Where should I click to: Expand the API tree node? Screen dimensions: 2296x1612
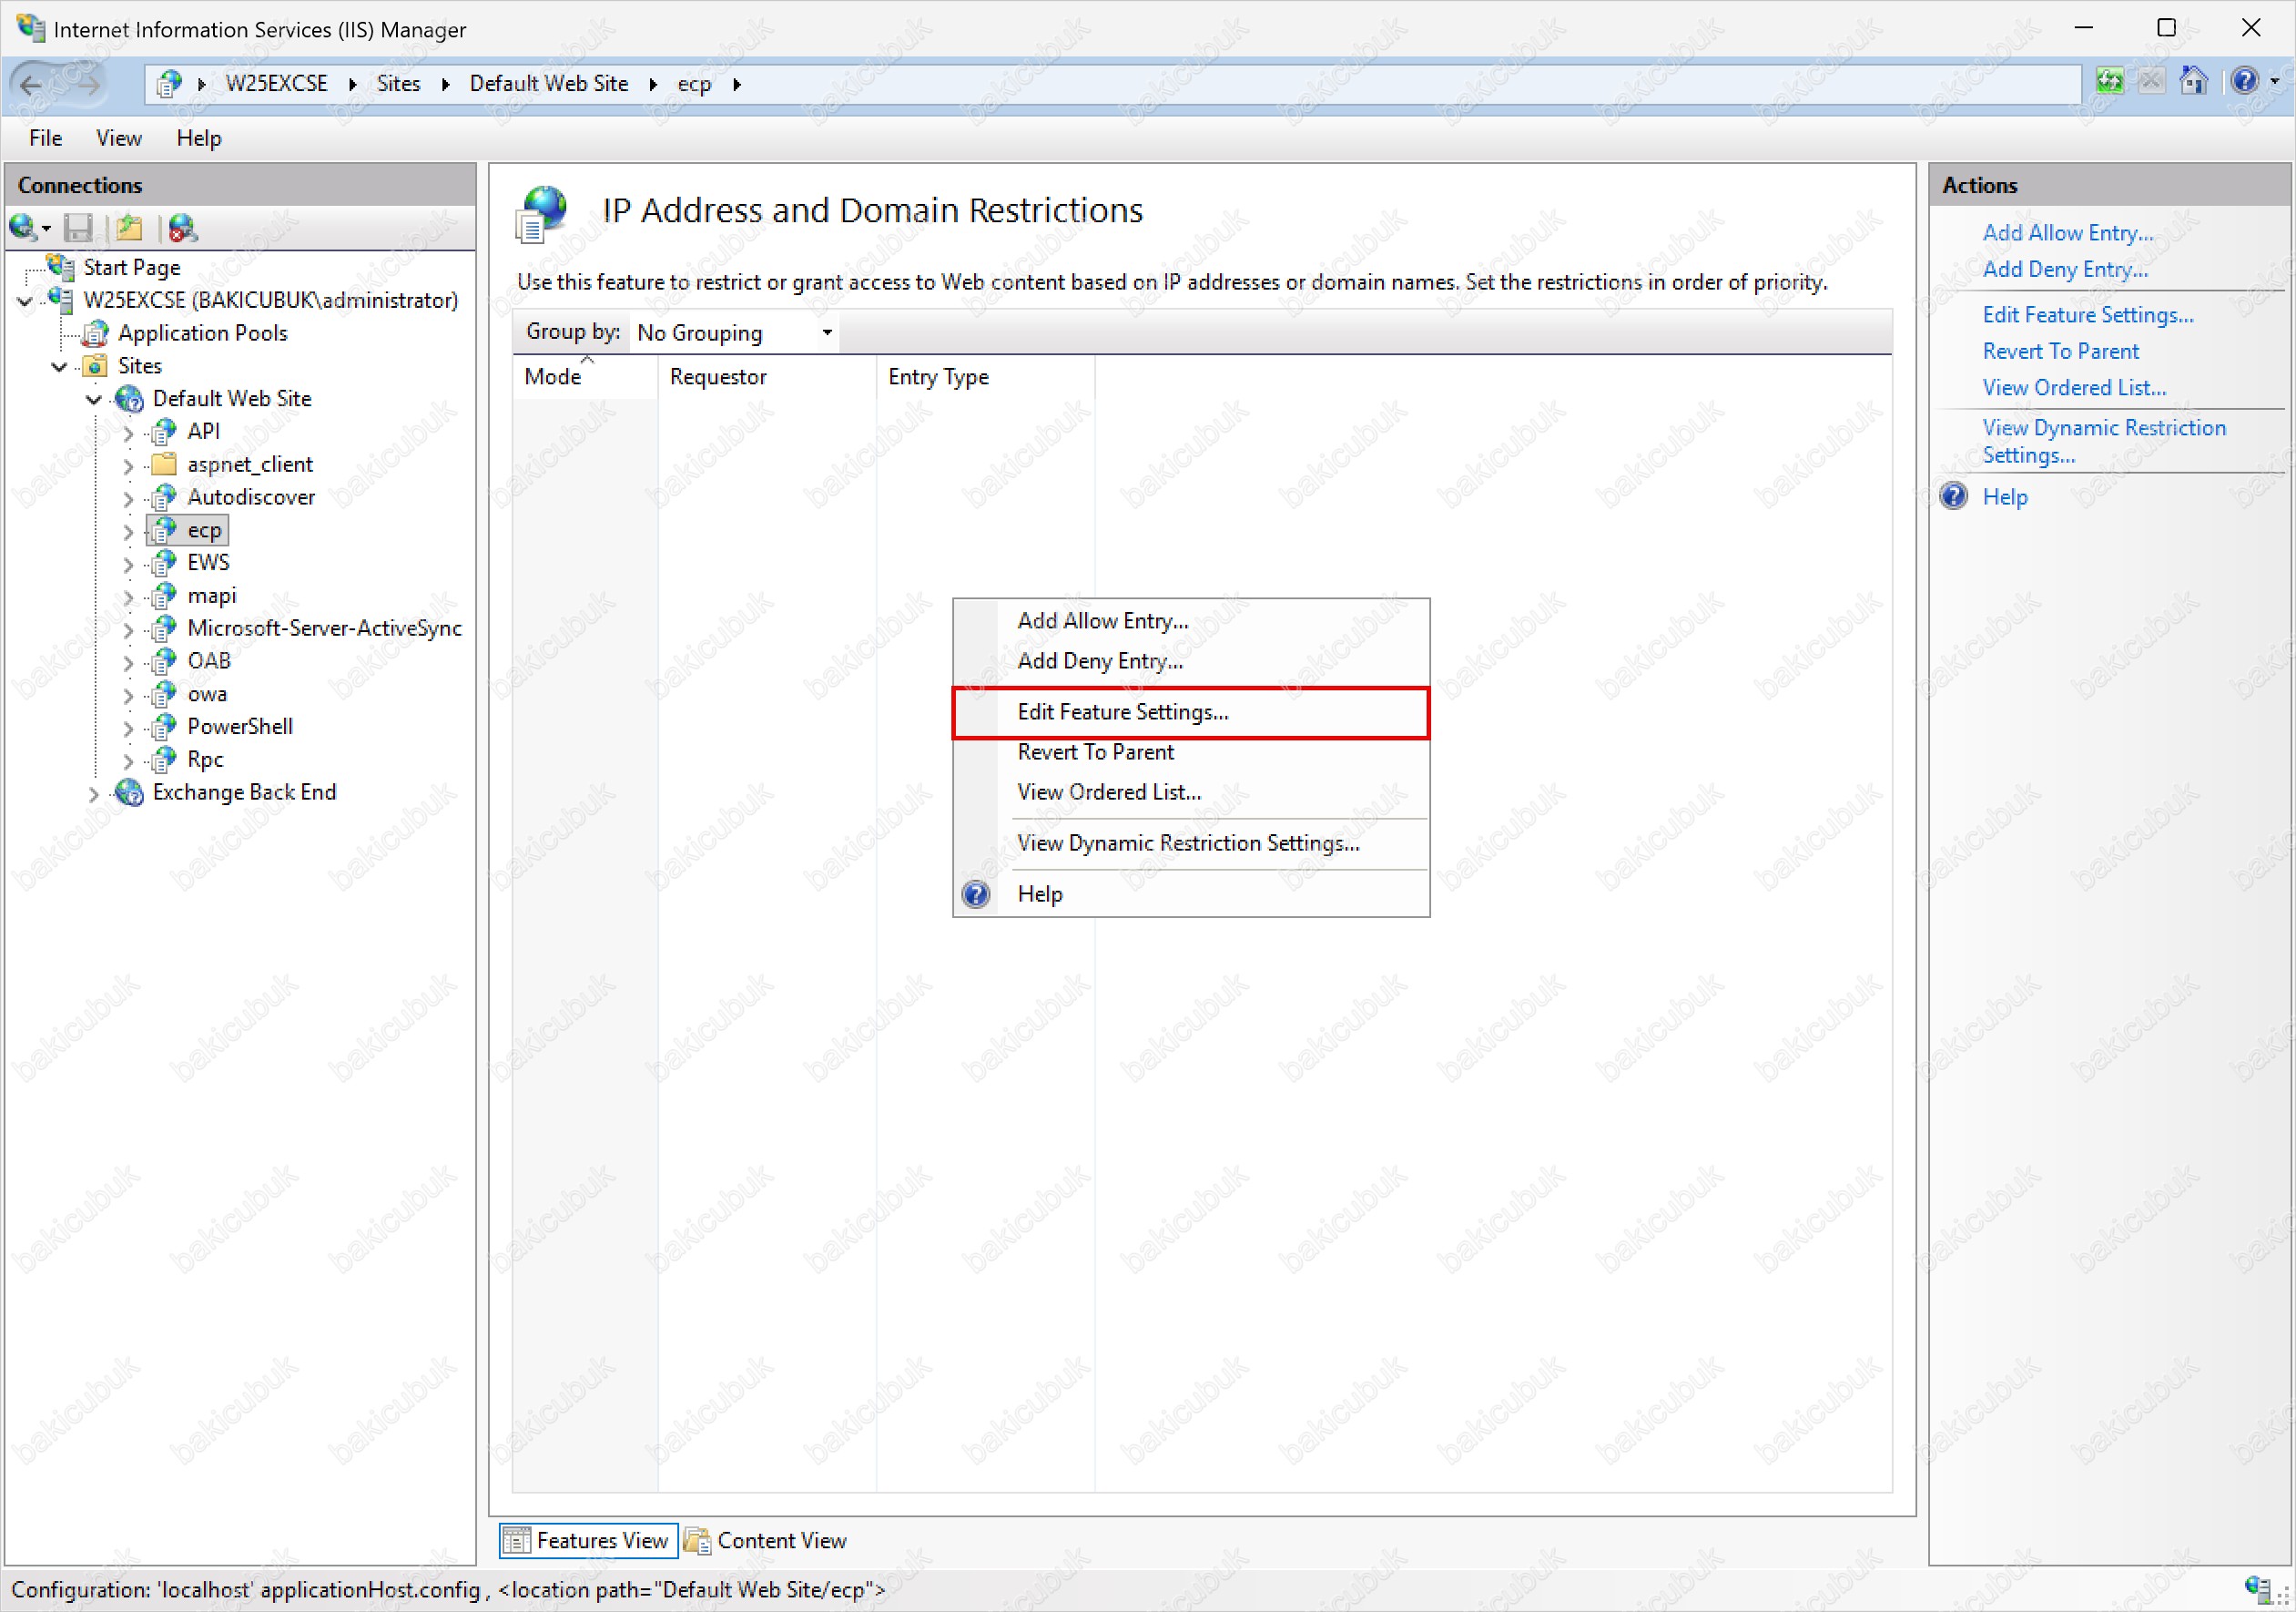[x=128, y=434]
